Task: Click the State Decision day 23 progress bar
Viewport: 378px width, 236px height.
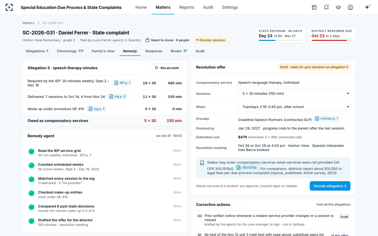Action: click(x=280, y=40)
